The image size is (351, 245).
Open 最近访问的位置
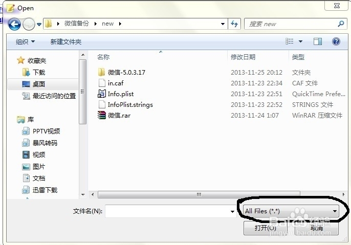coord(54,96)
